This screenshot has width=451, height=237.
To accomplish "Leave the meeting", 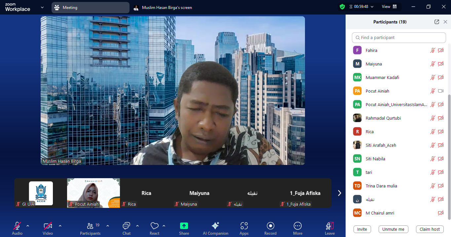I will (x=330, y=228).
